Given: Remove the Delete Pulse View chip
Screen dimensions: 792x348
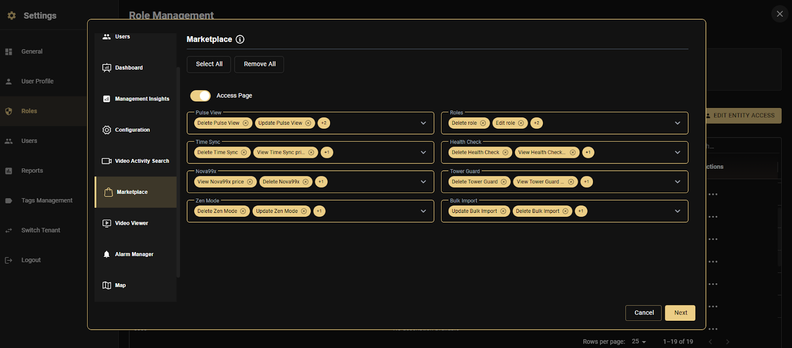Looking at the screenshot, I should click(246, 123).
